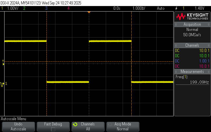
Task: Open the Channels All softkey selector
Action: pos(88,126)
